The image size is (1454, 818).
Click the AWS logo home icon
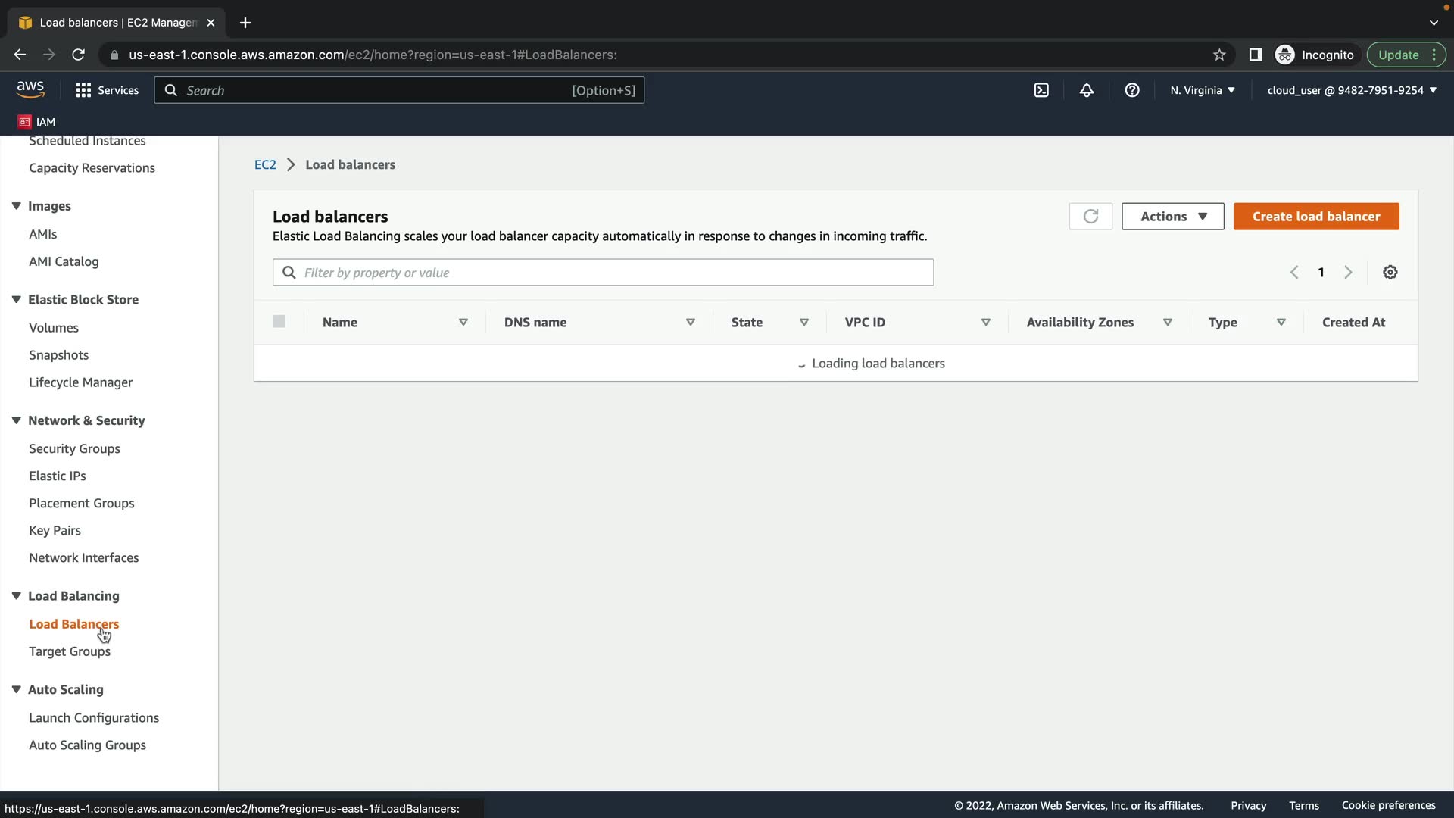pyautogui.click(x=30, y=89)
